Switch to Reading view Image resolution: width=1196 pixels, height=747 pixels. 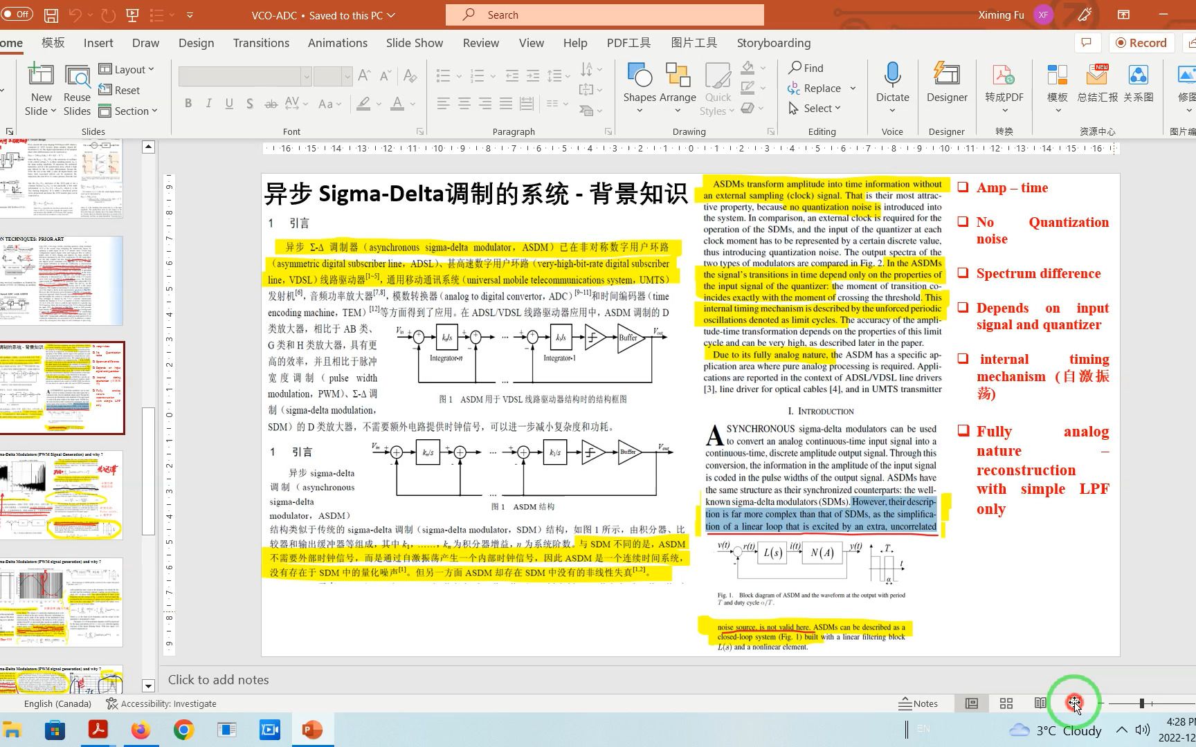coord(1040,703)
